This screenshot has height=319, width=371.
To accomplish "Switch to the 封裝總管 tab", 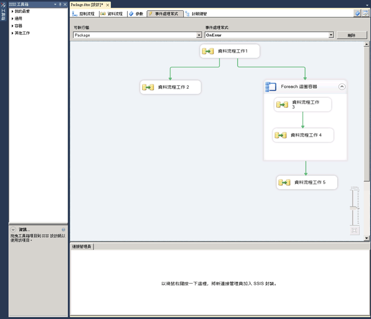I will 196,14.
